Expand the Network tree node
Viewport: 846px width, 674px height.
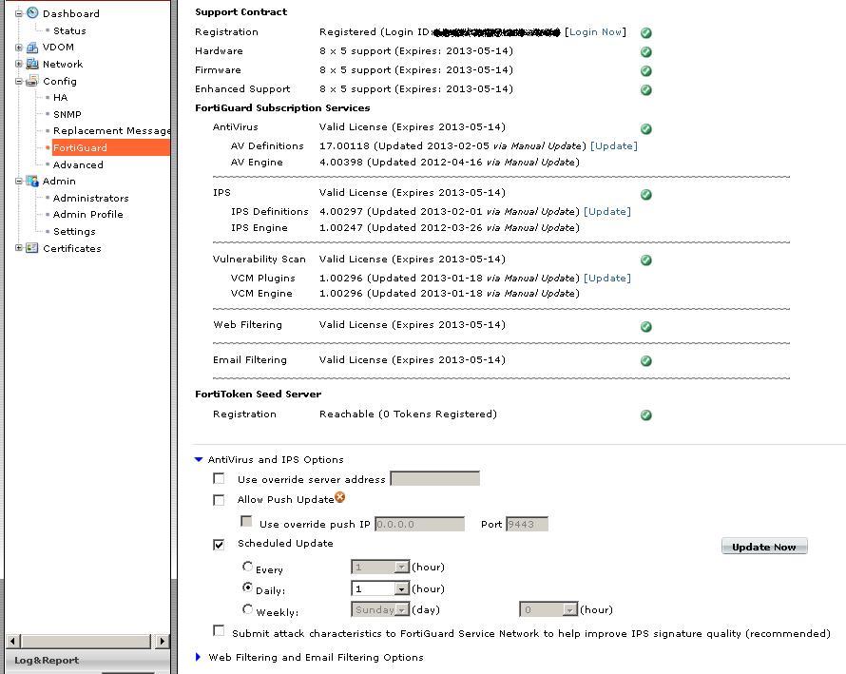(x=19, y=64)
